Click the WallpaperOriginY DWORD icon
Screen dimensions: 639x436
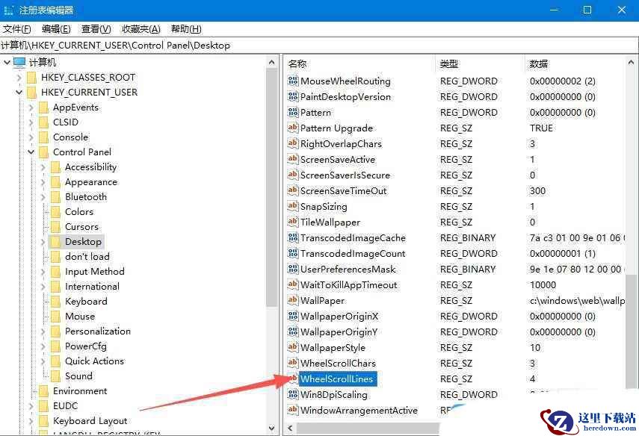pyautogui.click(x=293, y=331)
